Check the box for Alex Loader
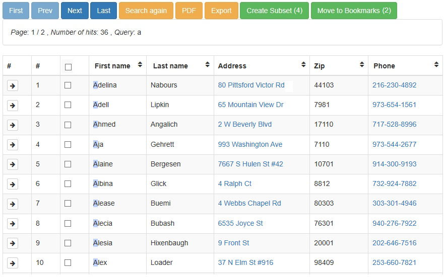 point(68,262)
